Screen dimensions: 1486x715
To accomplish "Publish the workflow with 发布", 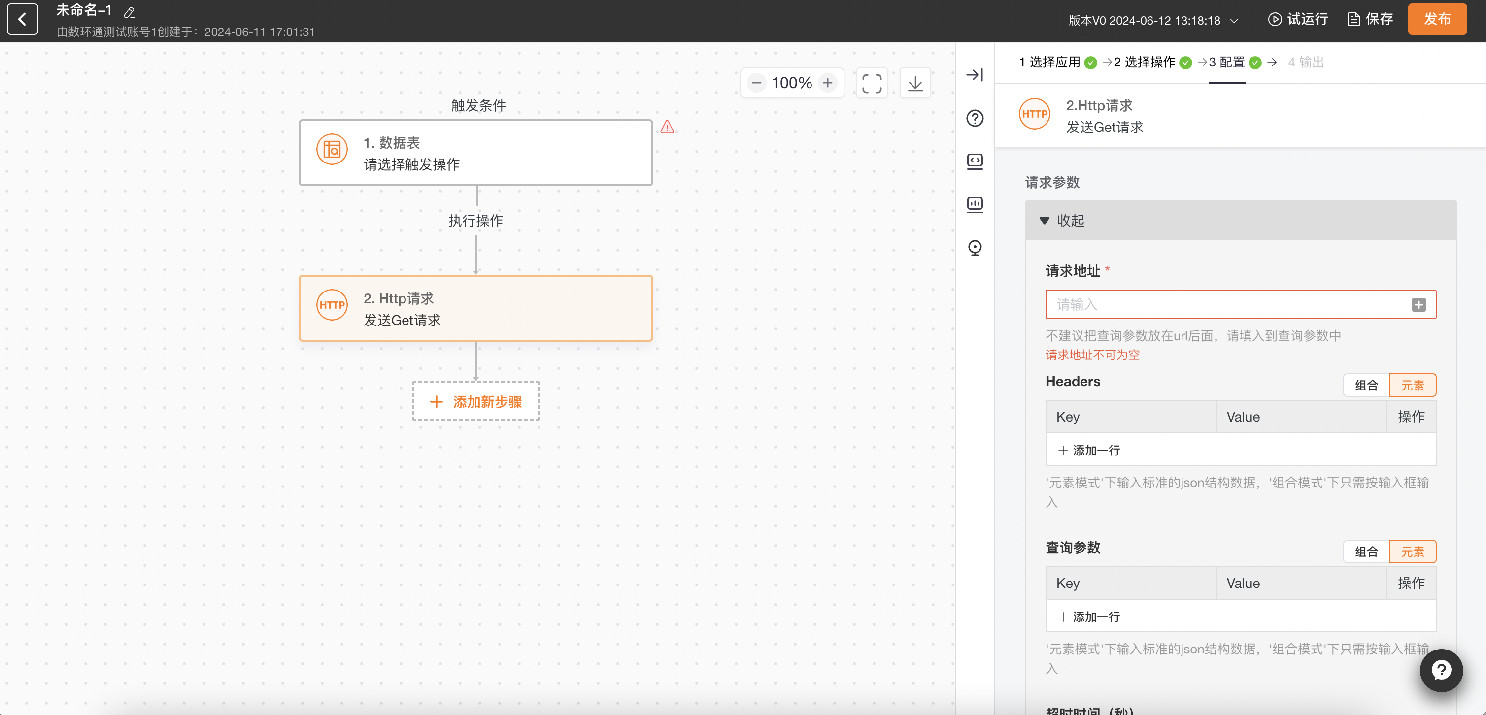I will click(x=1437, y=20).
